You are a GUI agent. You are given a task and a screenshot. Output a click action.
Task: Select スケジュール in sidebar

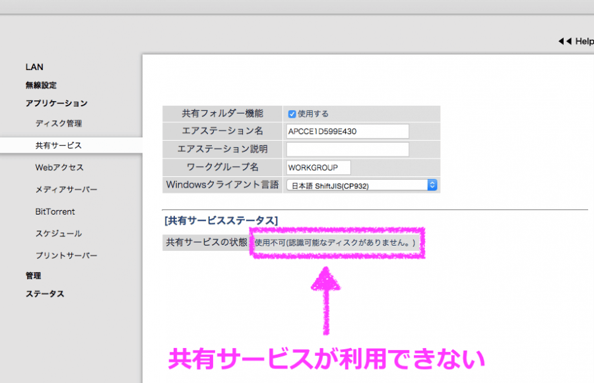coord(59,234)
